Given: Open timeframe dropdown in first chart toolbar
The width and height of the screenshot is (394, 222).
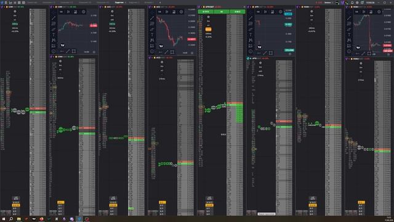Looking at the screenshot, I should pyautogui.click(x=61, y=12).
